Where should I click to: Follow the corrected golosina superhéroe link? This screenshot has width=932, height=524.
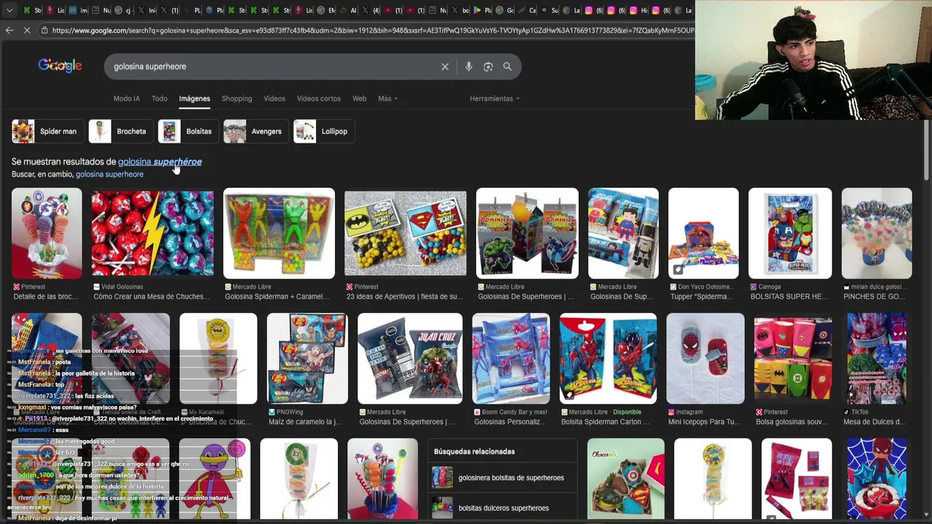pos(159,162)
